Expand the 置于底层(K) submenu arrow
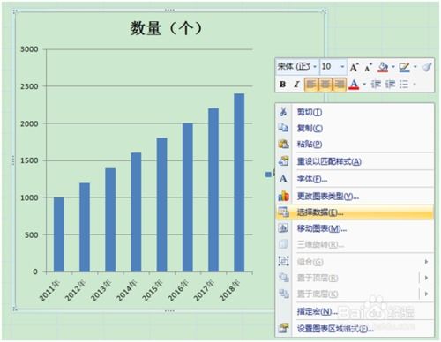Screen dimensions: 441x342 click(426, 294)
